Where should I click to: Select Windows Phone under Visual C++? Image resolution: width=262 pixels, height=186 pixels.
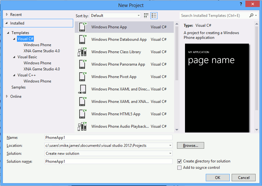tap(37, 81)
